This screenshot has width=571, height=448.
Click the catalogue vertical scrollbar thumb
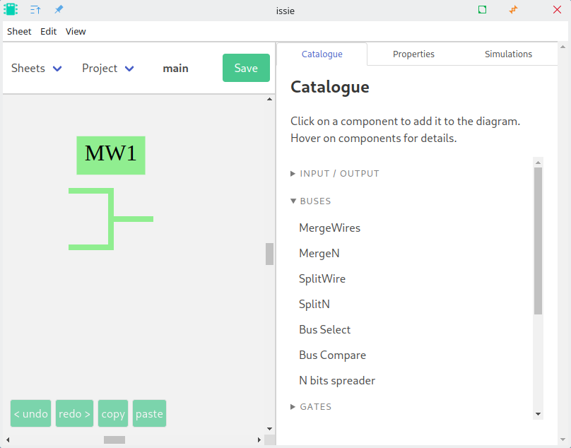[538, 240]
